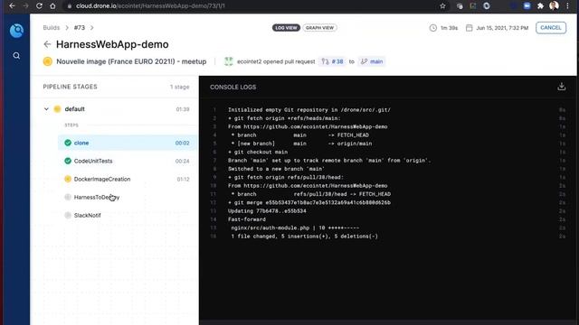
Task: Click 'Nouvelle image (France EURO 2021!) - meetup' text
Action: click(131, 61)
